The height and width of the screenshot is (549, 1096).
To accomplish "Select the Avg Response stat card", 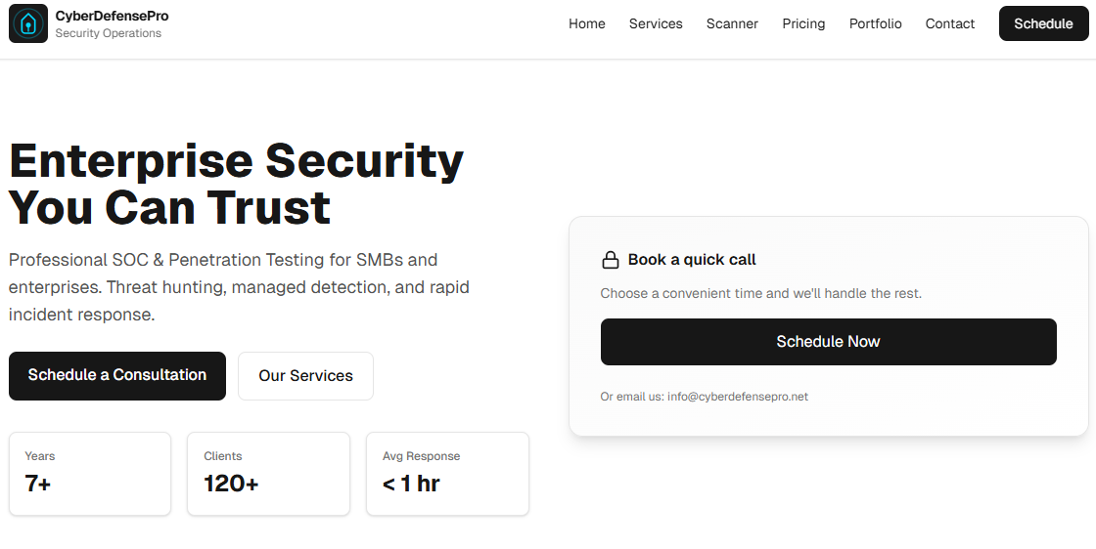I will click(x=447, y=474).
